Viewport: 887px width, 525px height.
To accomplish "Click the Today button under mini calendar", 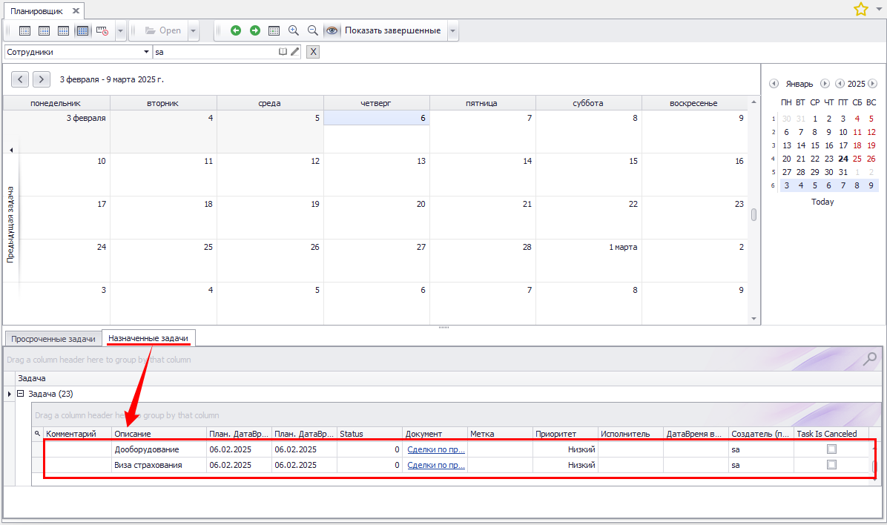I will click(x=822, y=202).
